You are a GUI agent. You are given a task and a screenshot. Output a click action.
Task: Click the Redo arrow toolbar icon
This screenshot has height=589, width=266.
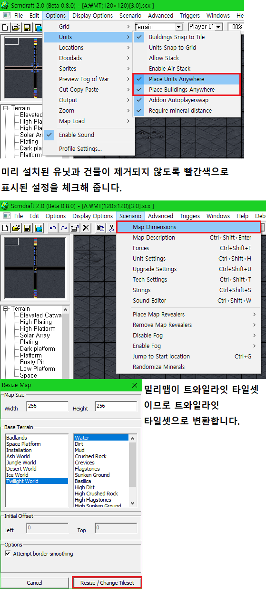[63, 228]
